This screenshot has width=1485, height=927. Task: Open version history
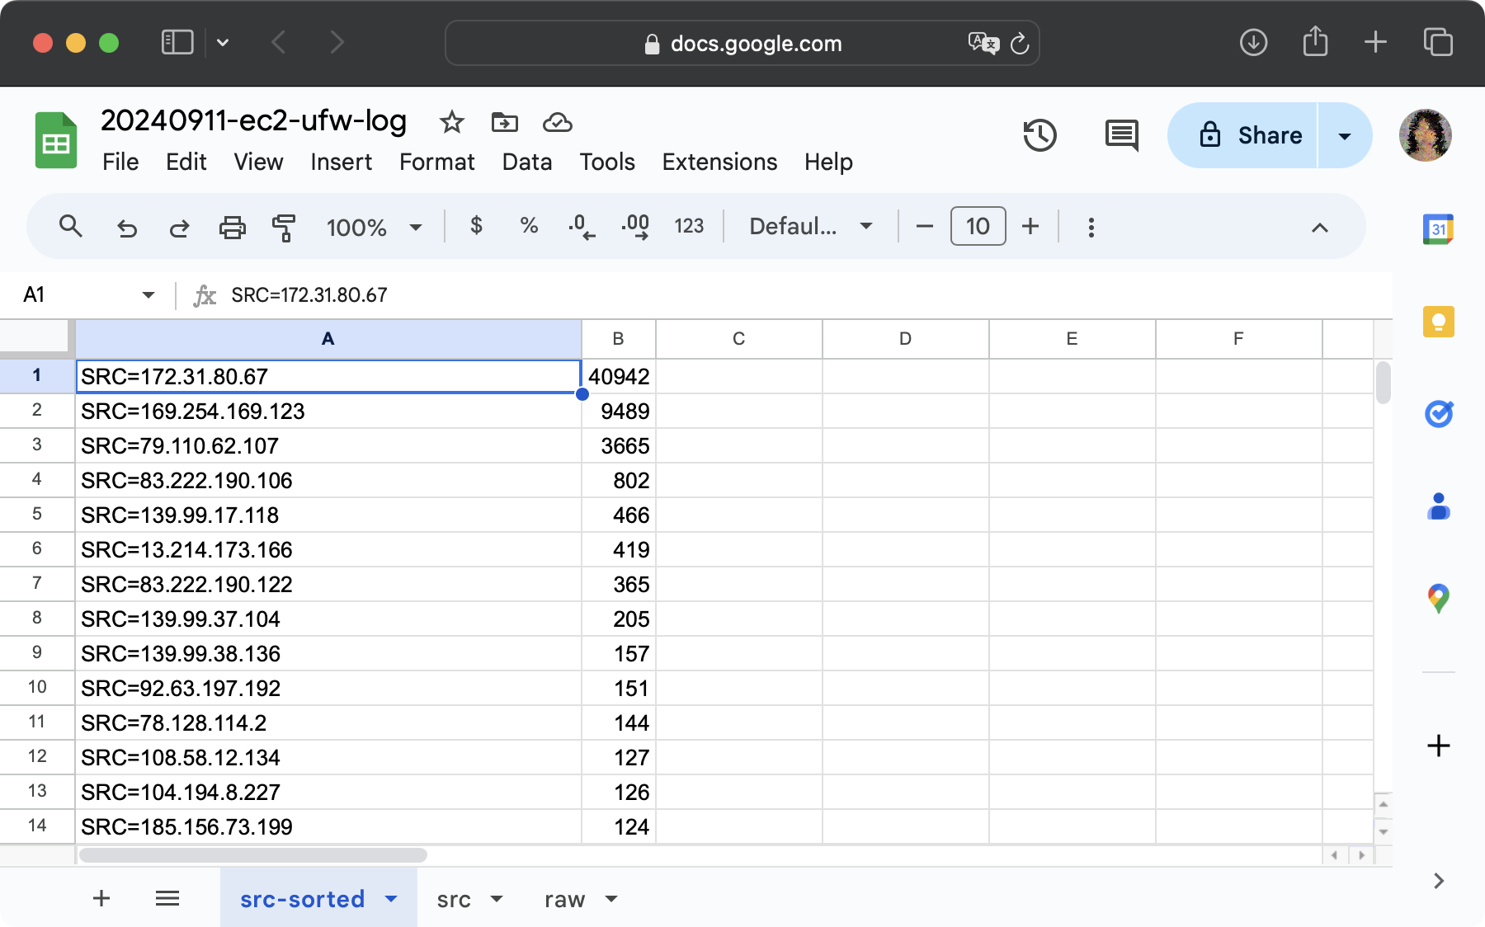coord(1039,135)
